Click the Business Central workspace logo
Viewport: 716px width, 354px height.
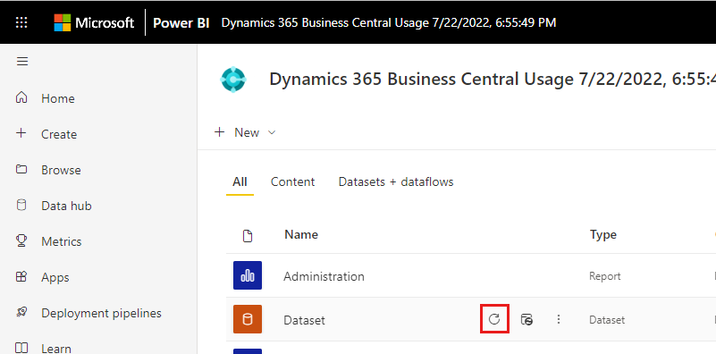click(x=233, y=80)
